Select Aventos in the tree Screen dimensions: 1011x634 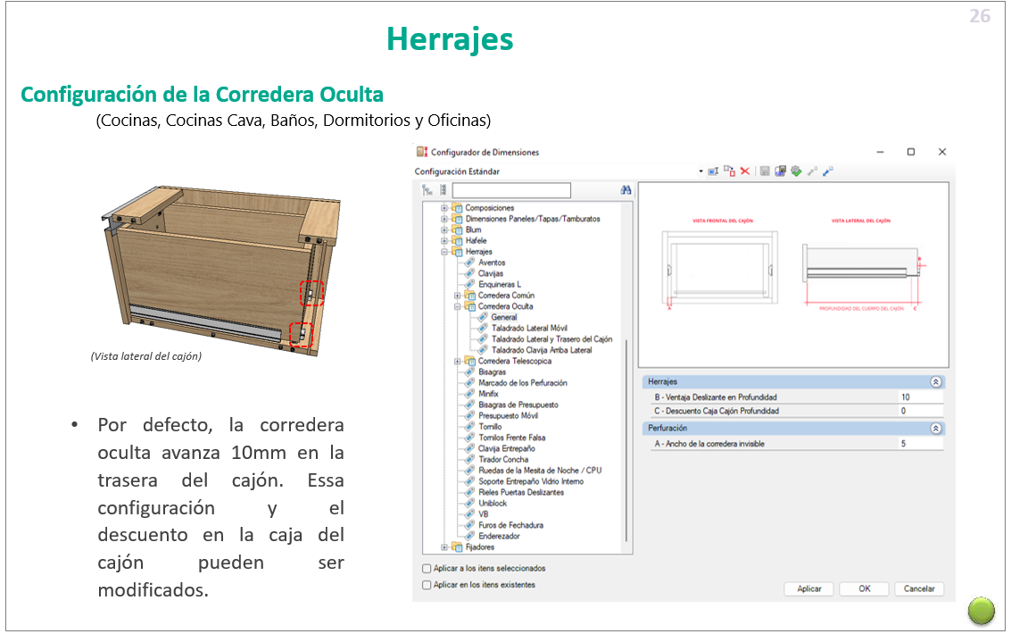(492, 263)
